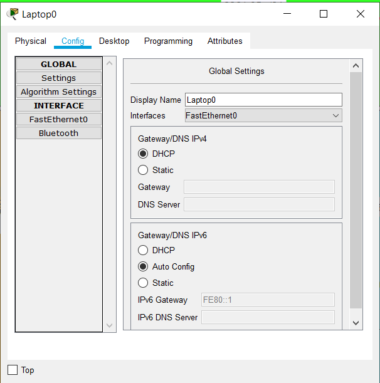
Task: Select the Config tab
Action: [73, 41]
